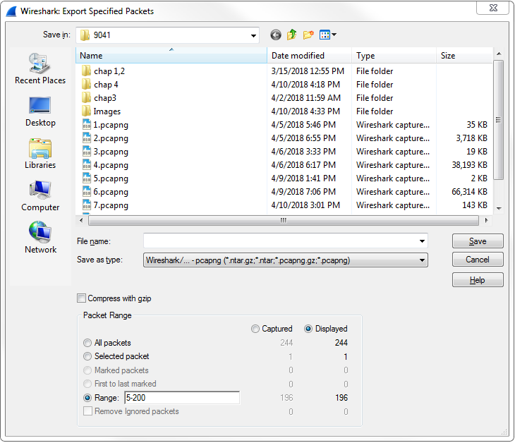This screenshot has width=515, height=443.
Task: Open Recent Places in sidebar
Action: point(40,68)
